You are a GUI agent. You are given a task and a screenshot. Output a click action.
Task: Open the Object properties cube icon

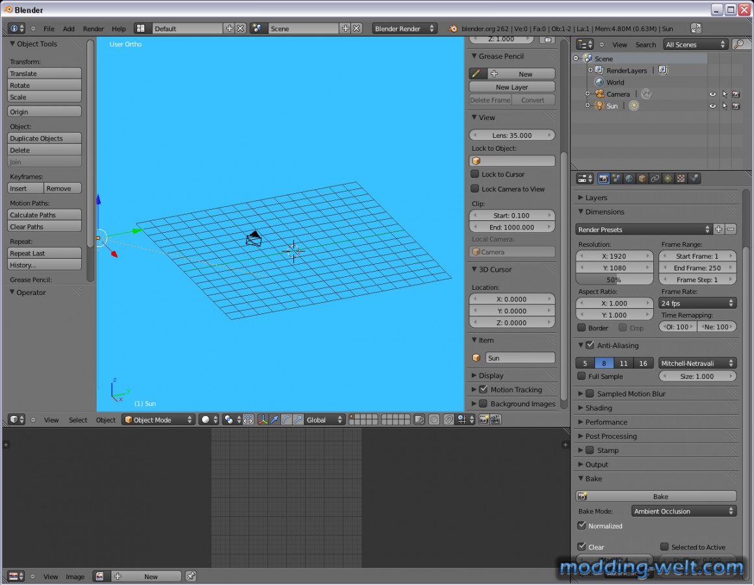click(642, 179)
